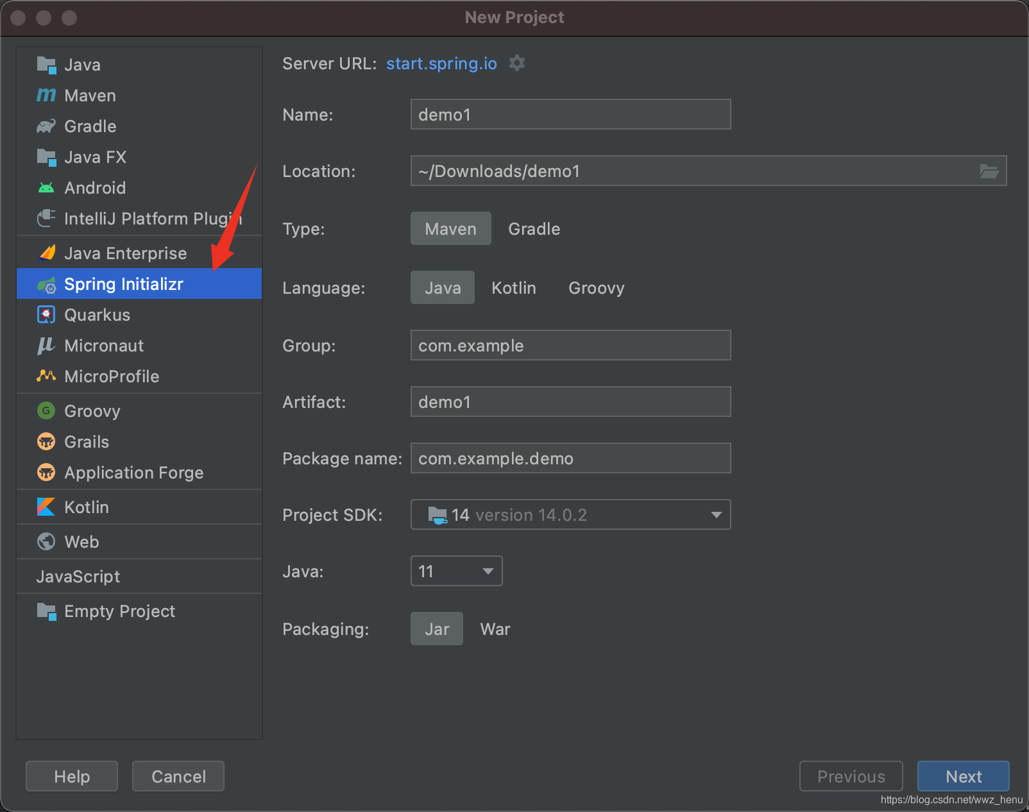Select Java Enterprise generator
The height and width of the screenshot is (812, 1029).
pos(139,253)
